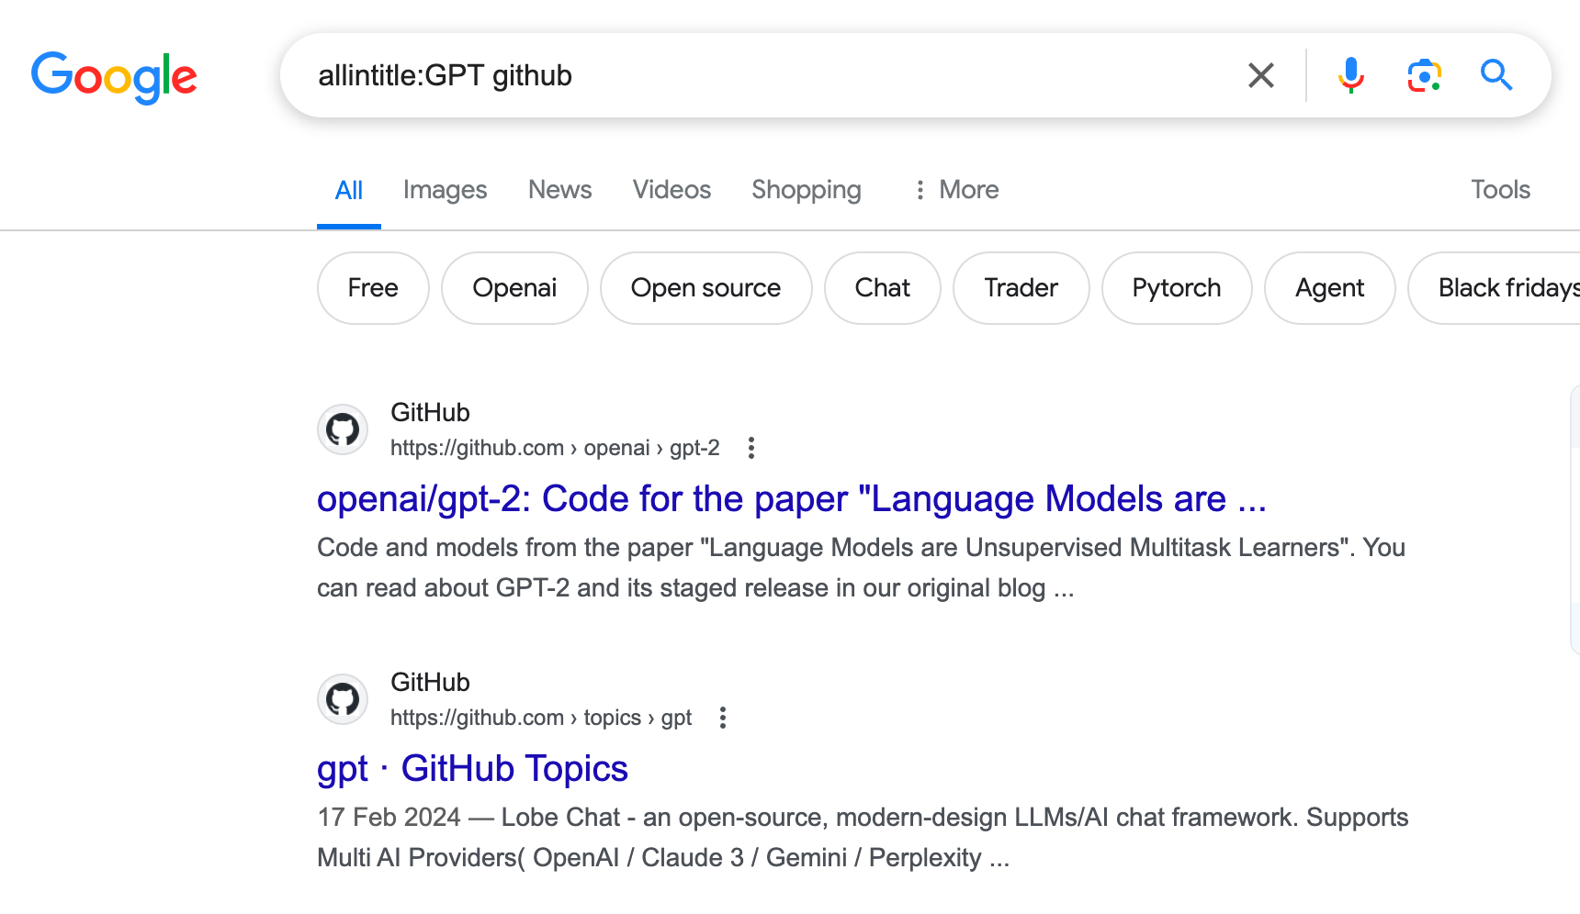The width and height of the screenshot is (1580, 914).
Task: Expand the More search options menu
Action: [956, 190]
